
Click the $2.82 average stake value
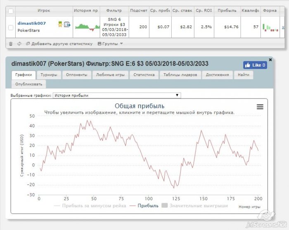click(x=186, y=27)
